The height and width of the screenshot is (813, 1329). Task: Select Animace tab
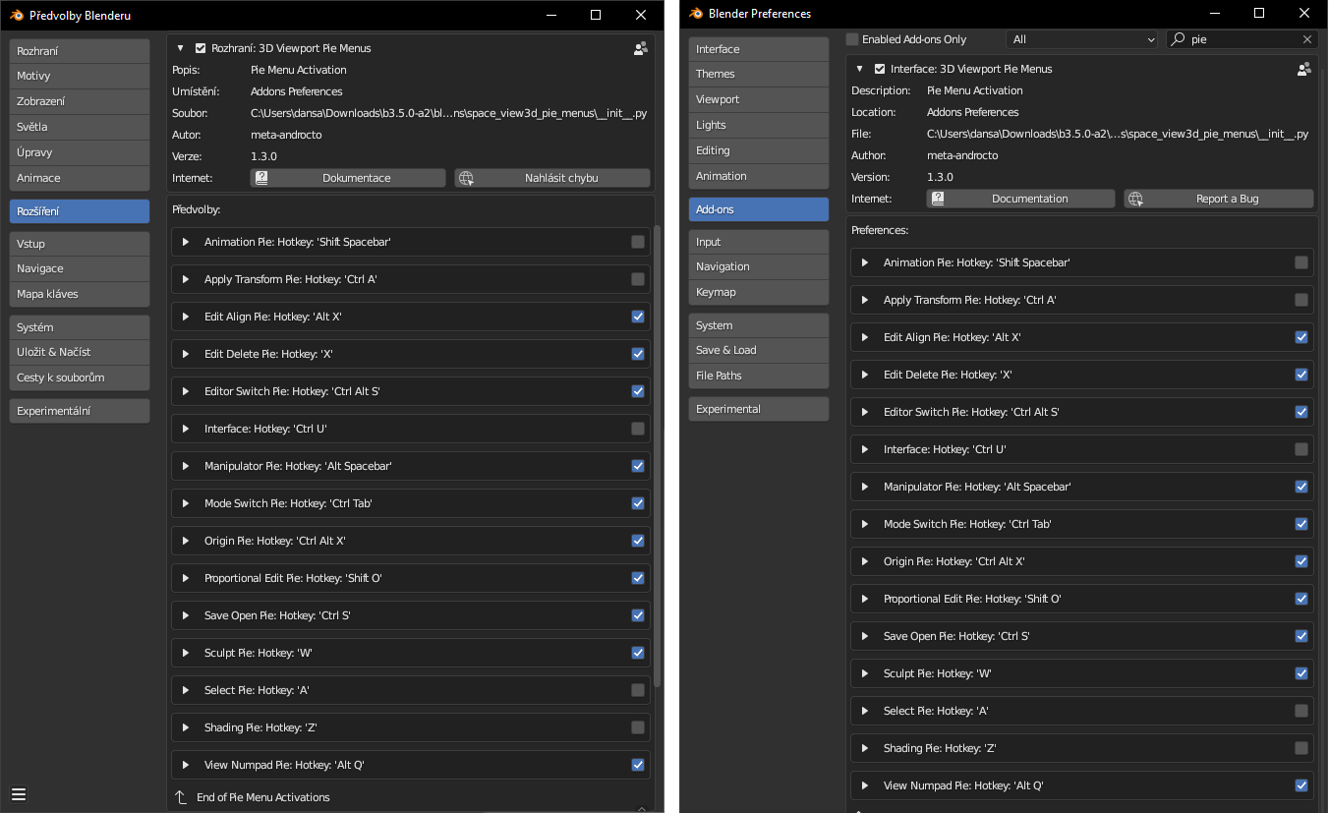[x=80, y=178]
